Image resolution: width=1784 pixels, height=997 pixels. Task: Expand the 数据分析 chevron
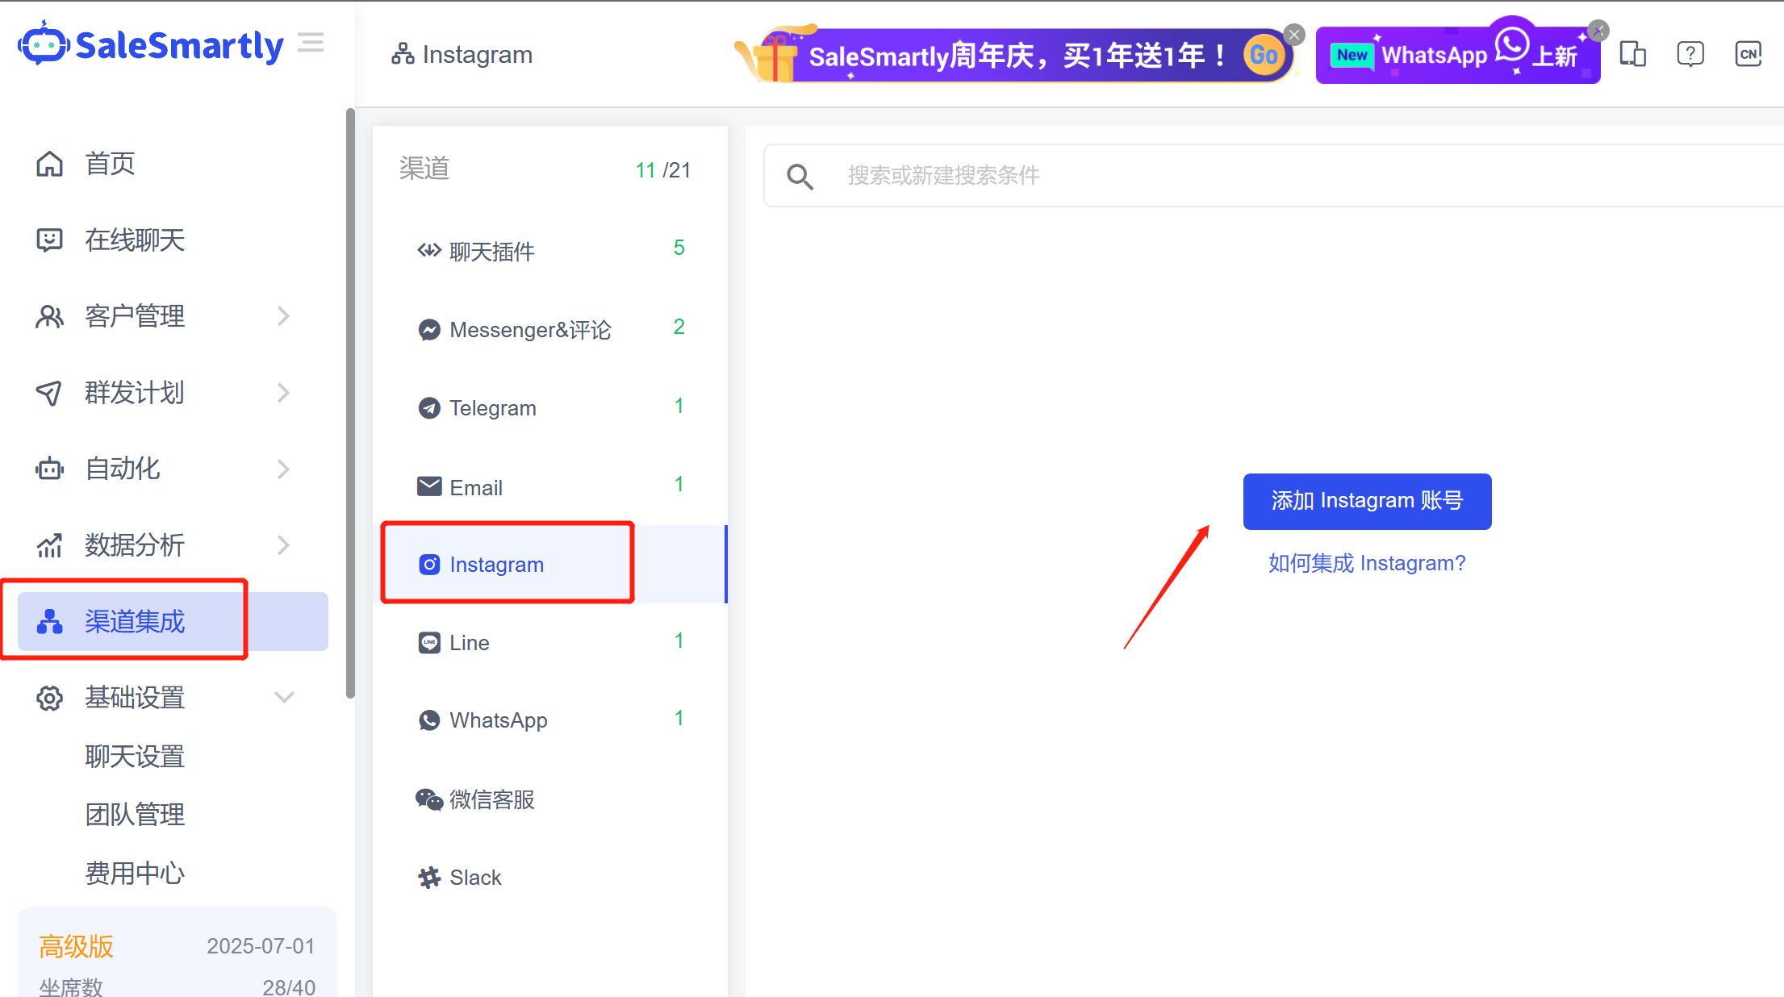[x=283, y=545]
